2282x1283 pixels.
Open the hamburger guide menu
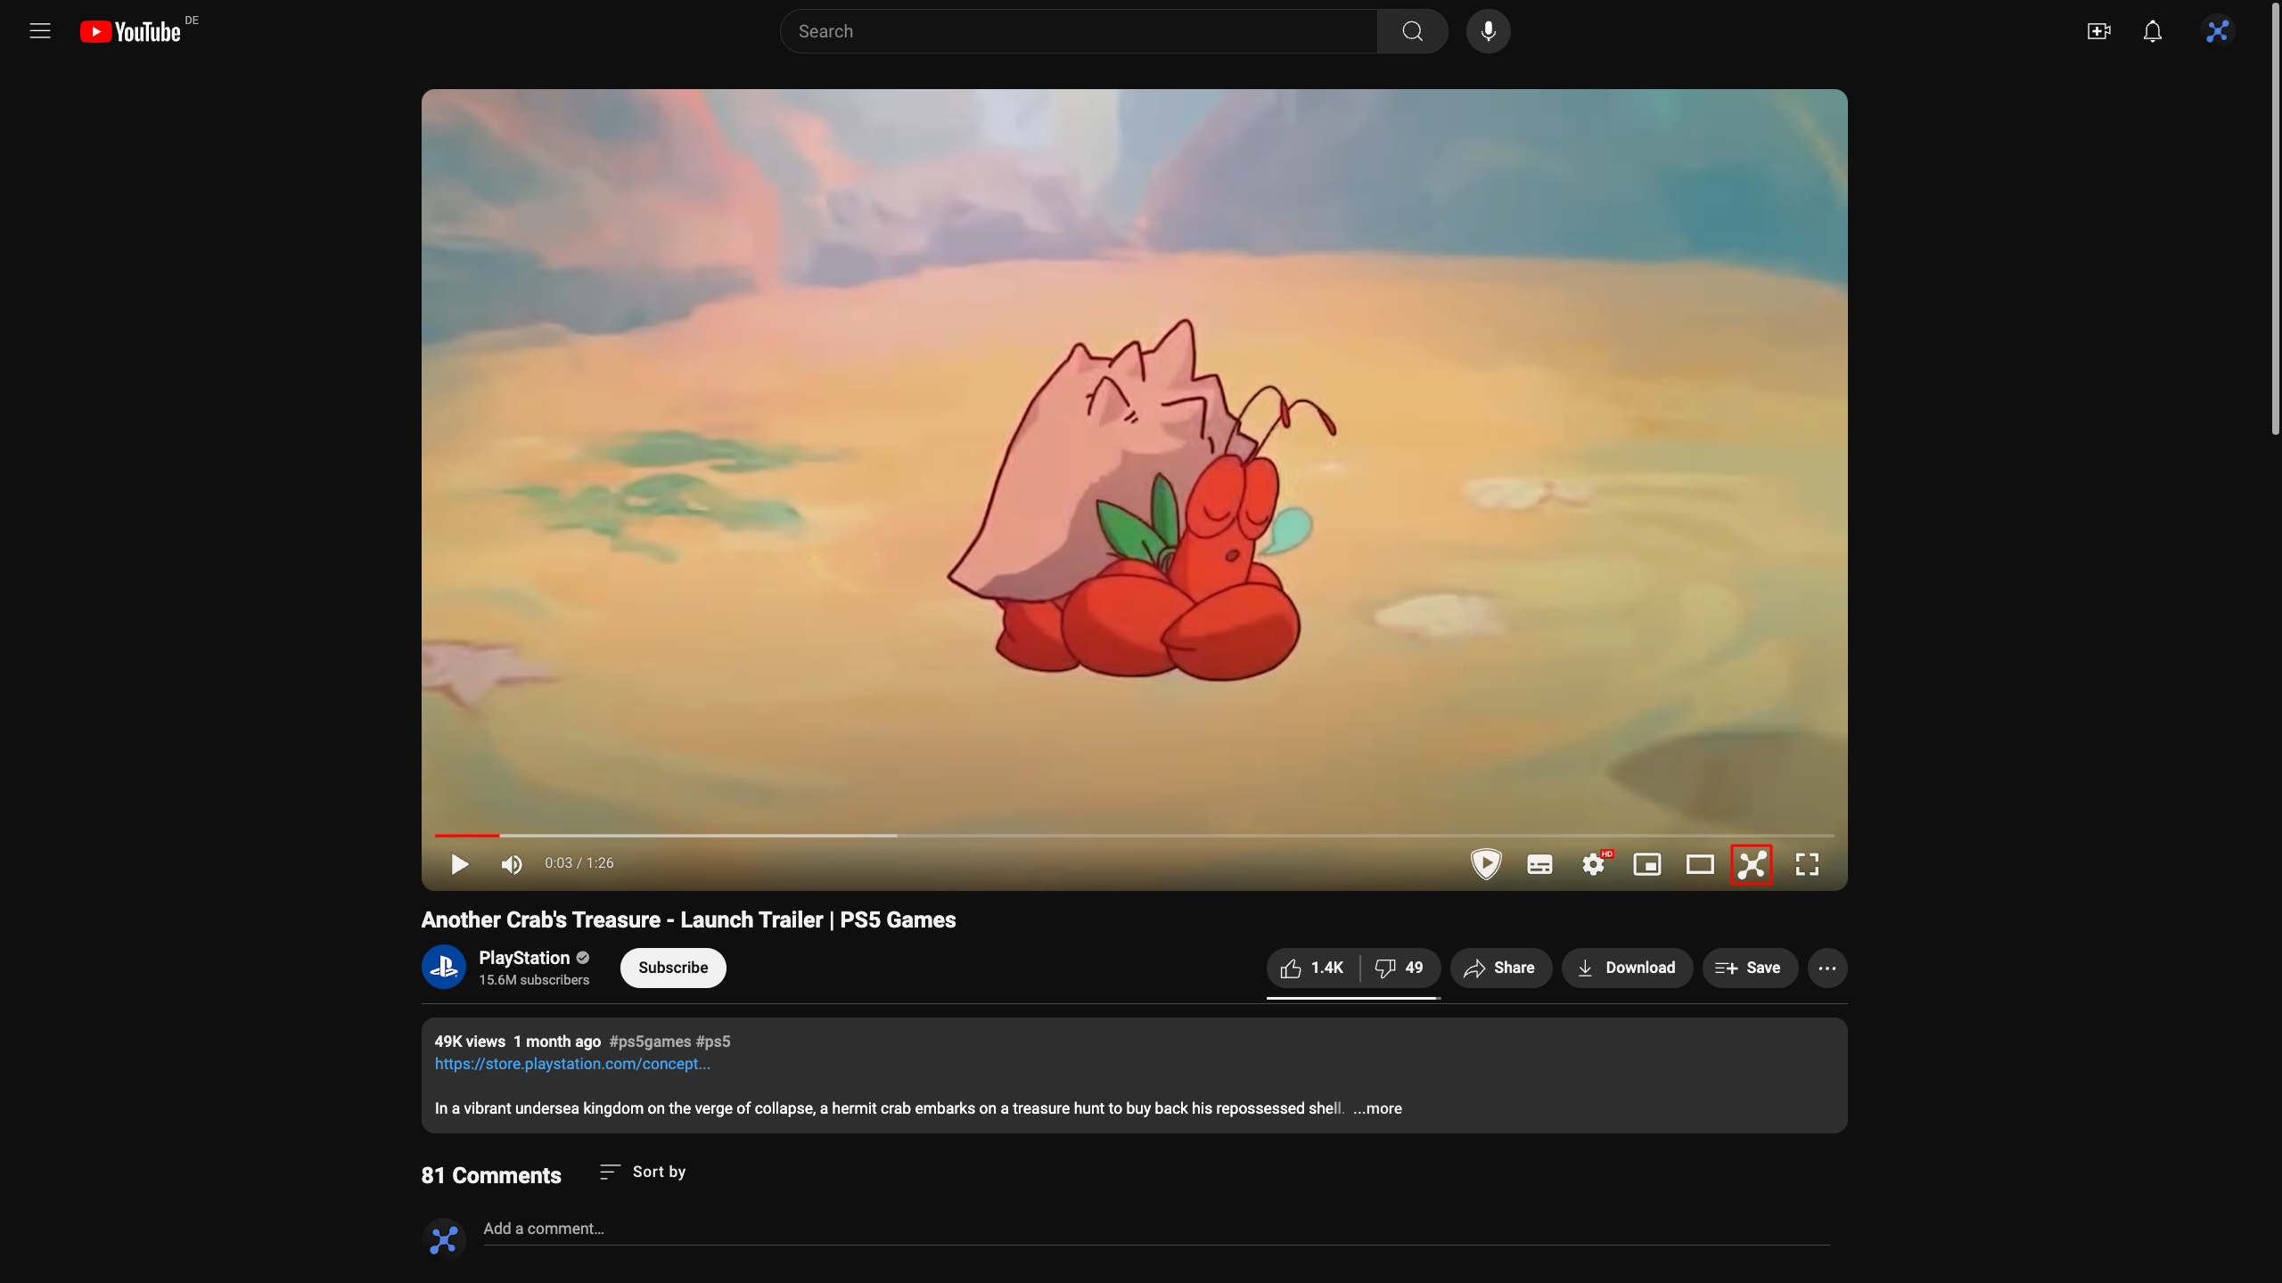40,31
